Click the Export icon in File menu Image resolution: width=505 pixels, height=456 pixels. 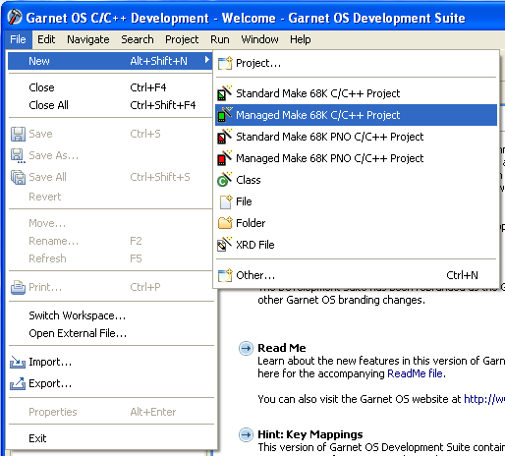(18, 383)
